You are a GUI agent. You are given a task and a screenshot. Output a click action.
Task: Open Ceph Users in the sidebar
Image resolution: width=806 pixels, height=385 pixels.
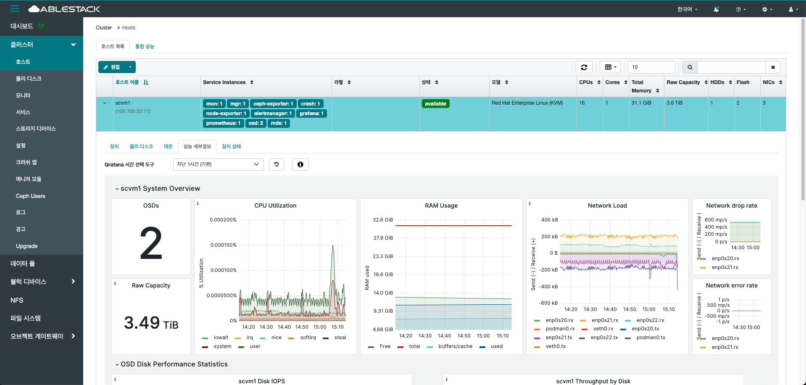point(30,196)
